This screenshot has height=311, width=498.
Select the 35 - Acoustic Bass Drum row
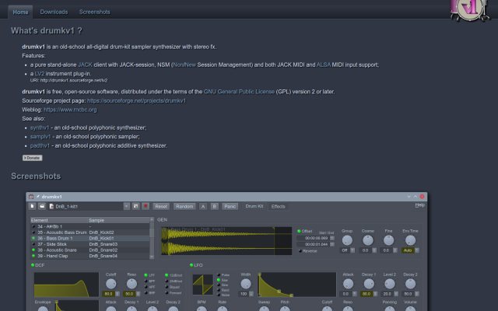click(x=90, y=232)
